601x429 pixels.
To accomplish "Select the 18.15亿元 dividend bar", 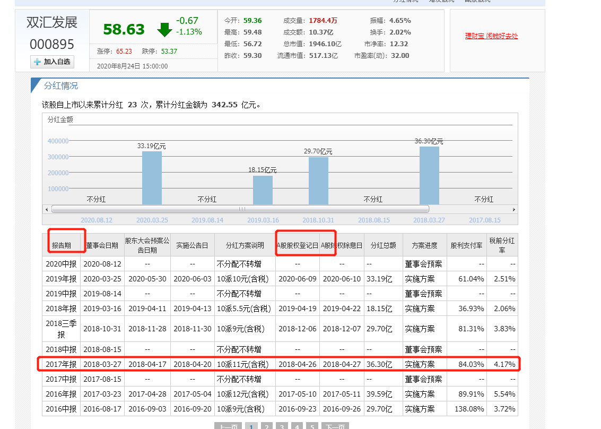I will pyautogui.click(x=263, y=190).
